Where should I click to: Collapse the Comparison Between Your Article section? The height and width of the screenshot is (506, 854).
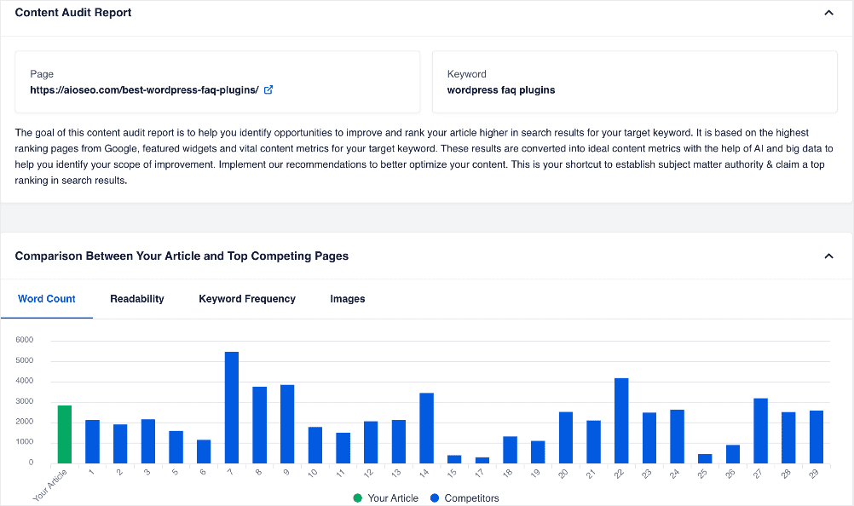[x=828, y=256]
